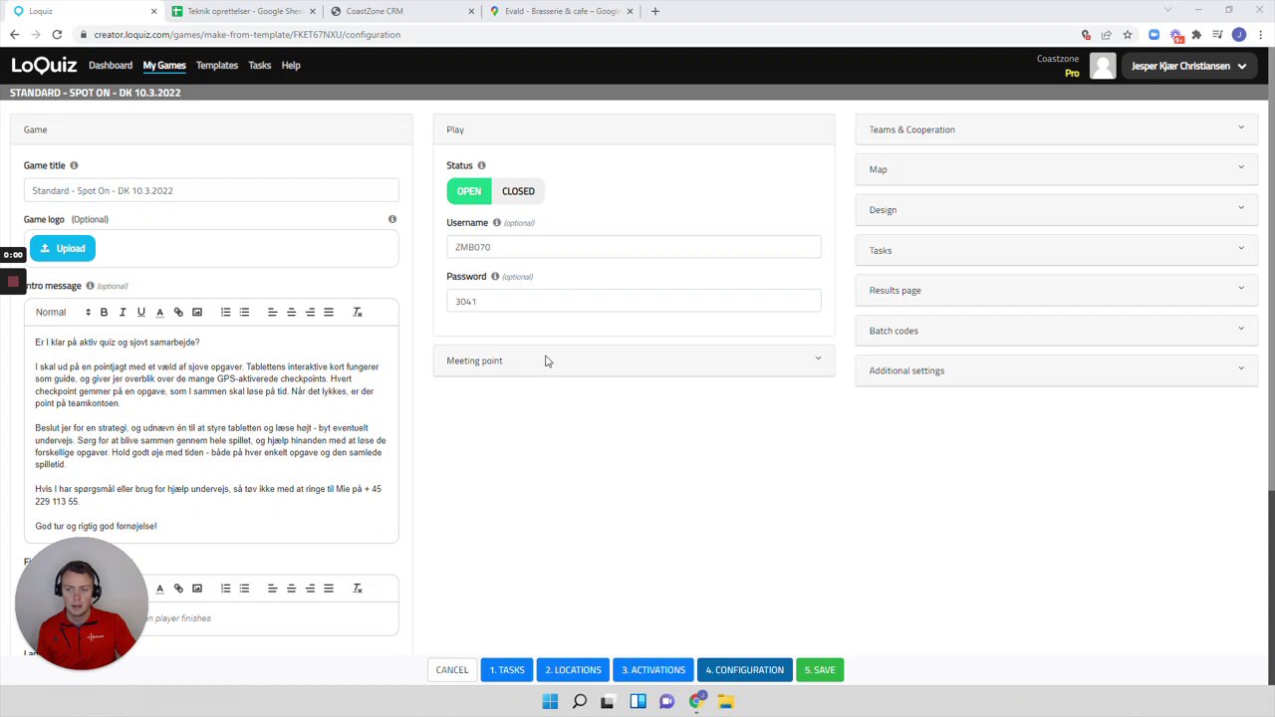The image size is (1275, 717).
Task: Click the Status info icon
Action: tap(481, 165)
